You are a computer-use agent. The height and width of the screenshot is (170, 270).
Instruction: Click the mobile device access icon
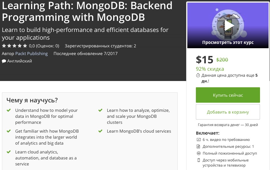198,160
